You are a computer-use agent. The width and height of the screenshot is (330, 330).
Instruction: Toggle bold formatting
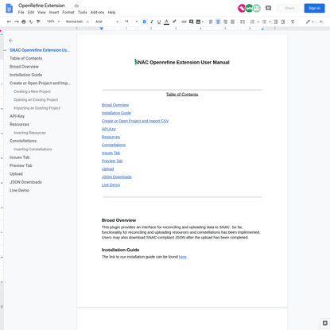[x=145, y=21]
